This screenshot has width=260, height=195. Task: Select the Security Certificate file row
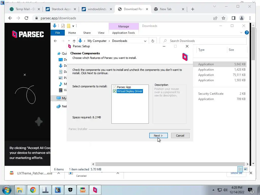[220, 93]
